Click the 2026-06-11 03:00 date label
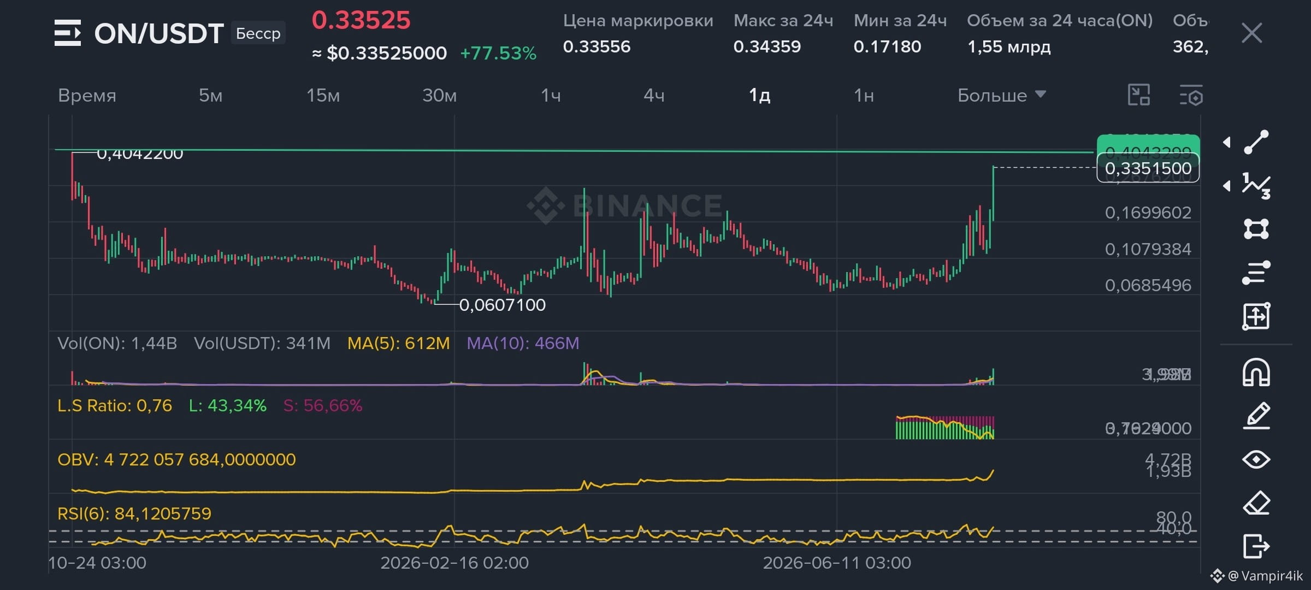The height and width of the screenshot is (590, 1311). tap(837, 563)
